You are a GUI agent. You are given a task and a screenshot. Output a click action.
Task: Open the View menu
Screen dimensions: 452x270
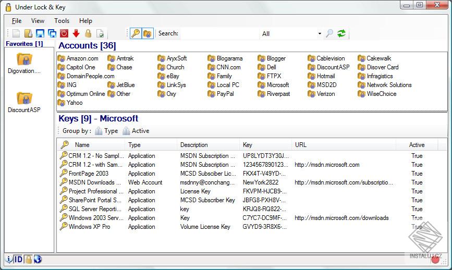point(38,21)
